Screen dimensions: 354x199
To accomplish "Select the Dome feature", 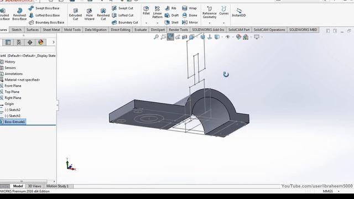I will [190, 15].
